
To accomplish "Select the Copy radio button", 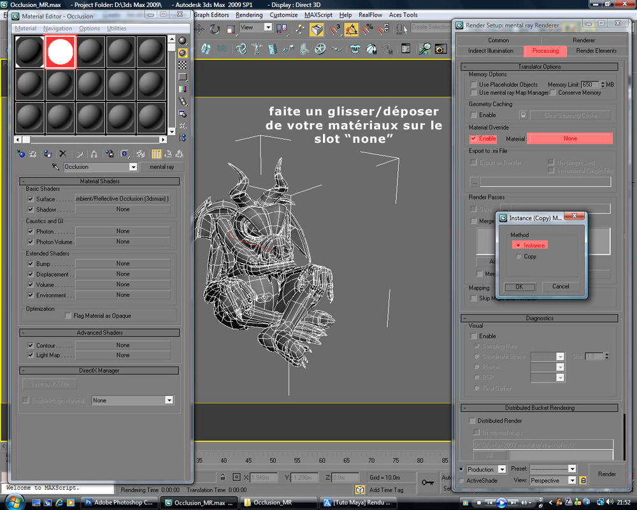I will point(519,256).
